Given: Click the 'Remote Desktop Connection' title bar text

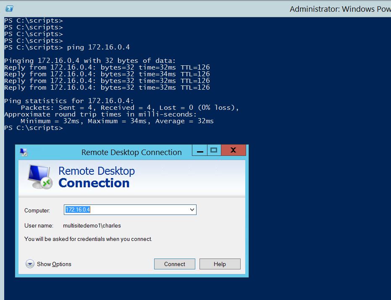Looking at the screenshot, I should point(131,152).
